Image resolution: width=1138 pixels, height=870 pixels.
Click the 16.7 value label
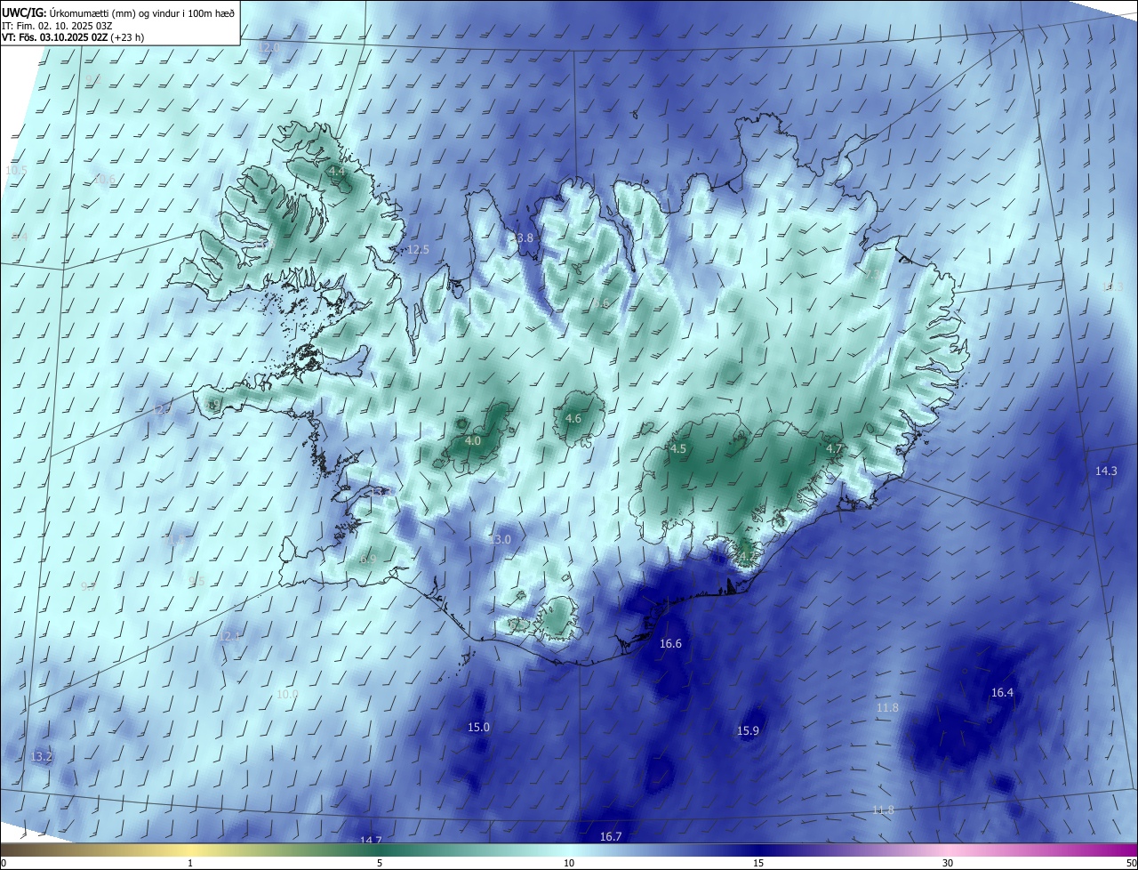pos(611,837)
